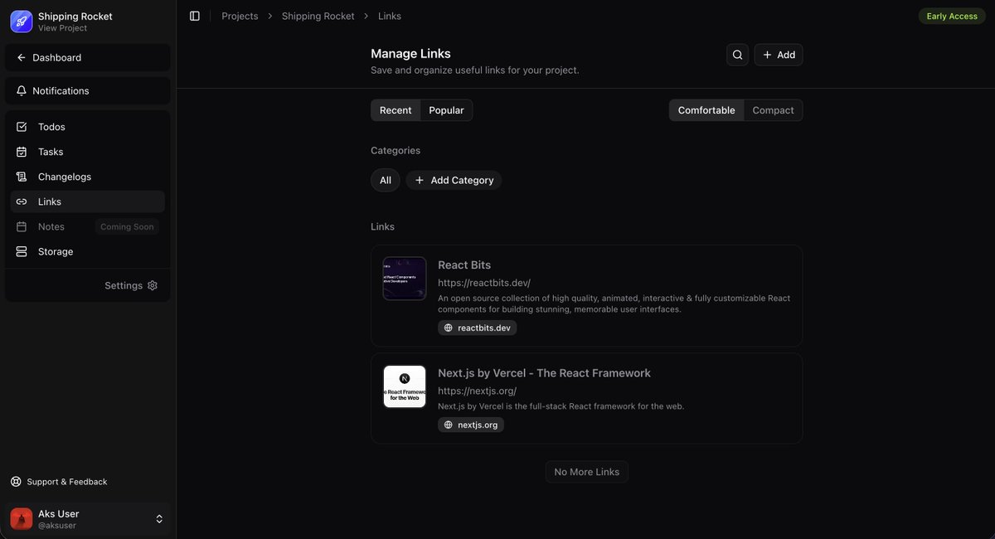Toggle the sidebar panel icon
The image size is (995, 539).
coord(195,16)
